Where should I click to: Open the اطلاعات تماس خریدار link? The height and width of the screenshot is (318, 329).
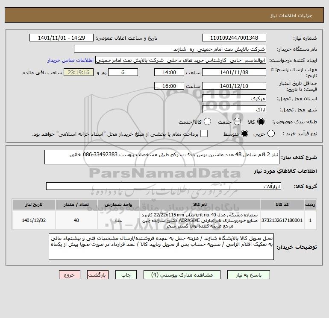pyautogui.click(x=70, y=60)
